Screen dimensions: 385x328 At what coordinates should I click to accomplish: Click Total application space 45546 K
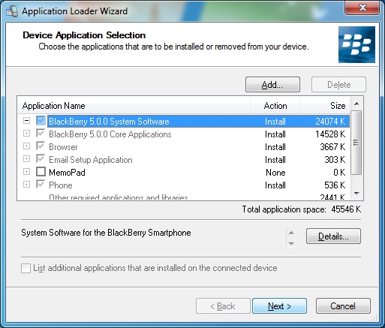(x=302, y=209)
